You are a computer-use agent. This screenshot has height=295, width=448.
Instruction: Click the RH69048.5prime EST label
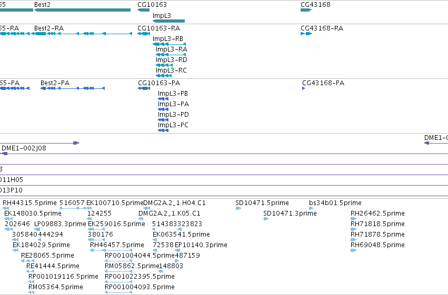[377, 245]
